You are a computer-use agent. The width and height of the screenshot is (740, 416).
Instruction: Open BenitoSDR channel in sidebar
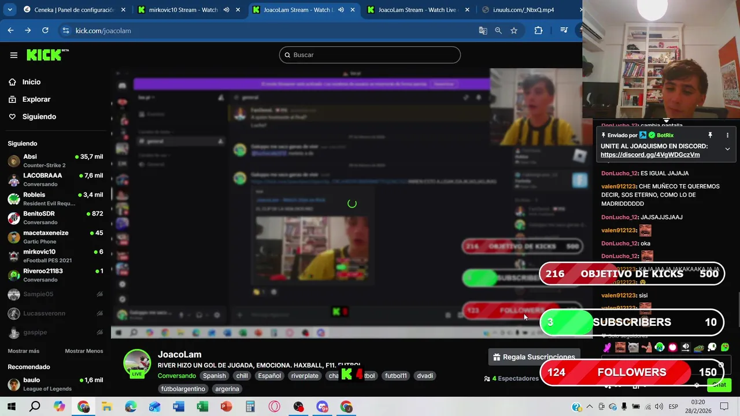[x=55, y=218]
